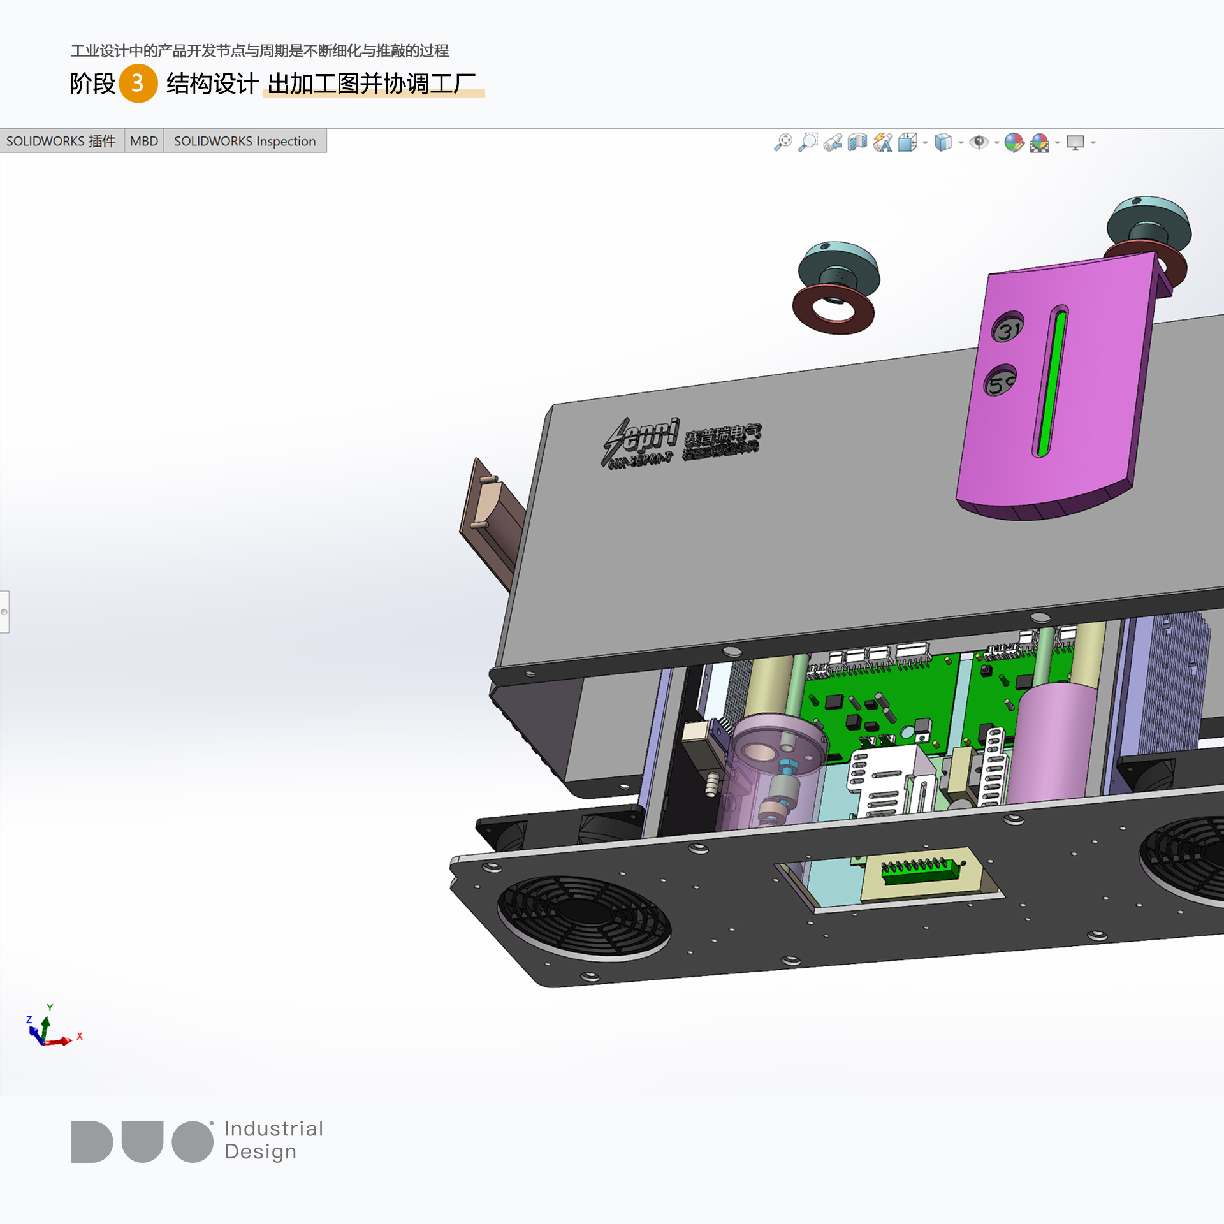
Task: Click the View Settings monitor icon
Action: (x=1075, y=142)
